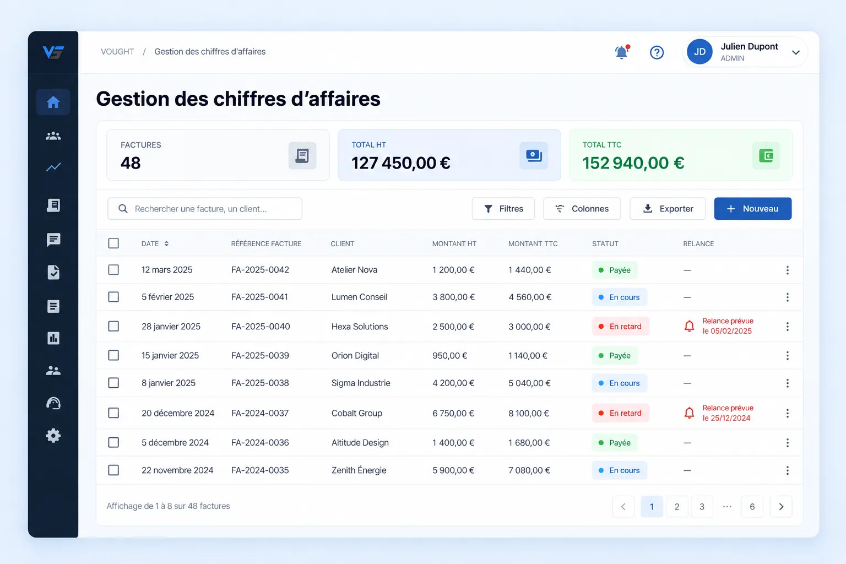Open the checked document sidebar icon
This screenshot has height=564, width=846.
(53, 272)
